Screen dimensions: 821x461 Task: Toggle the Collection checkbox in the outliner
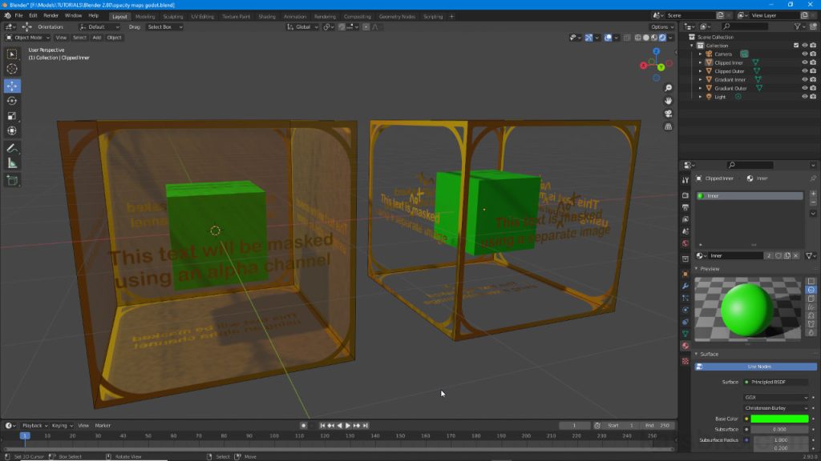pos(796,45)
